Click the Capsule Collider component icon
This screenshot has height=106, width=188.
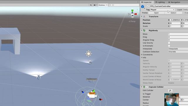click(144, 87)
